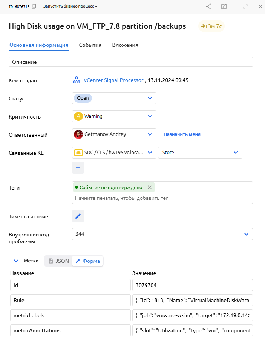Copy the incident ID to clipboard
The height and width of the screenshot is (338, 265).
[x=34, y=6]
